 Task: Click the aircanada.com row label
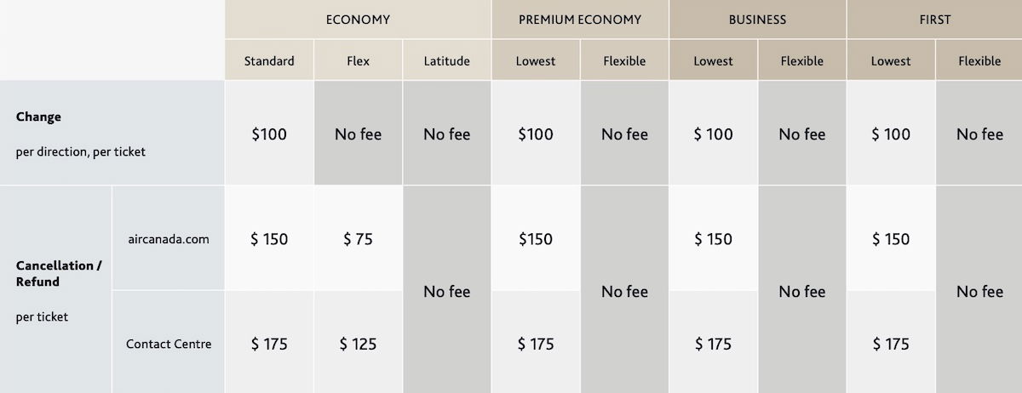(x=169, y=239)
